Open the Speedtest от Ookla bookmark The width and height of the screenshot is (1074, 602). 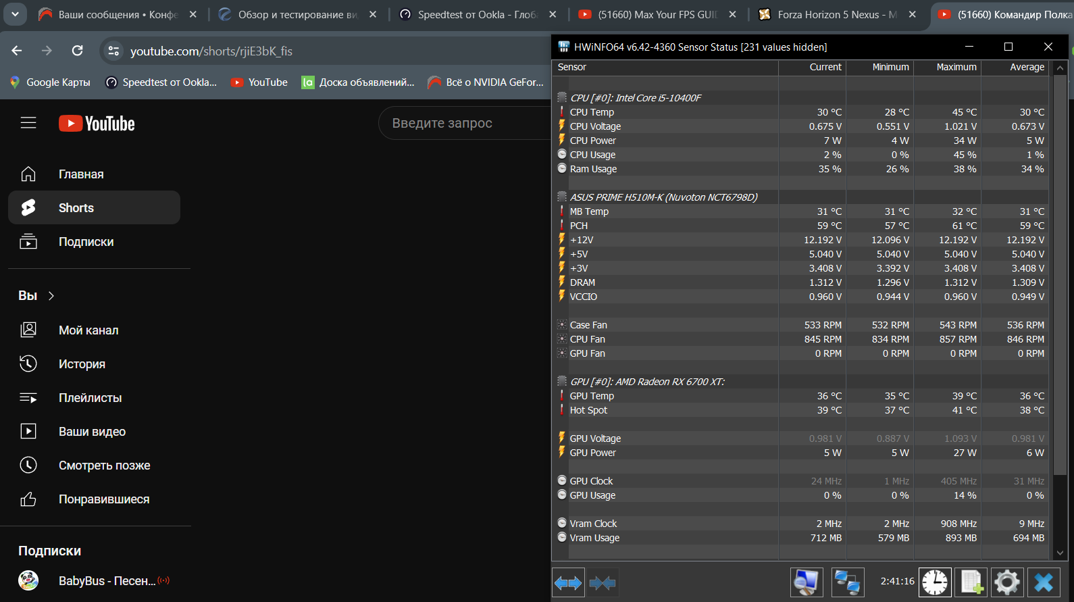[161, 82]
